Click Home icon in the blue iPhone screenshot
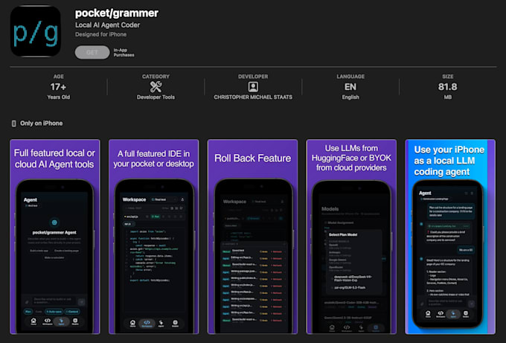The height and width of the screenshot is (343, 506). (x=428, y=314)
